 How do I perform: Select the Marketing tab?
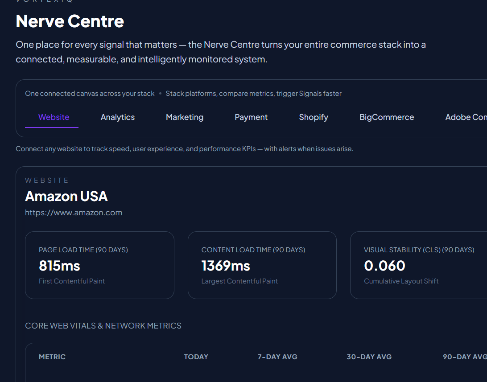185,117
